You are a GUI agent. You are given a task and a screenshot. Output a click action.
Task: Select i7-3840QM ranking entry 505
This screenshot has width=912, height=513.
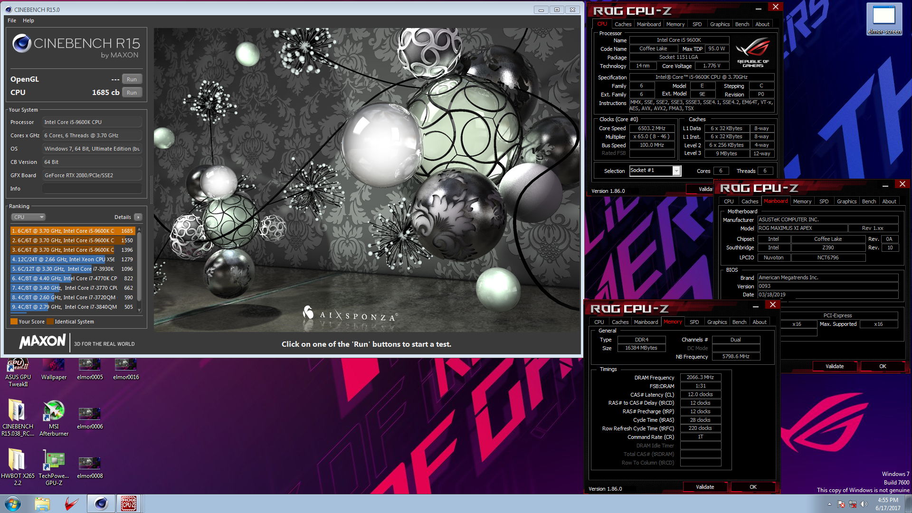[x=73, y=307]
